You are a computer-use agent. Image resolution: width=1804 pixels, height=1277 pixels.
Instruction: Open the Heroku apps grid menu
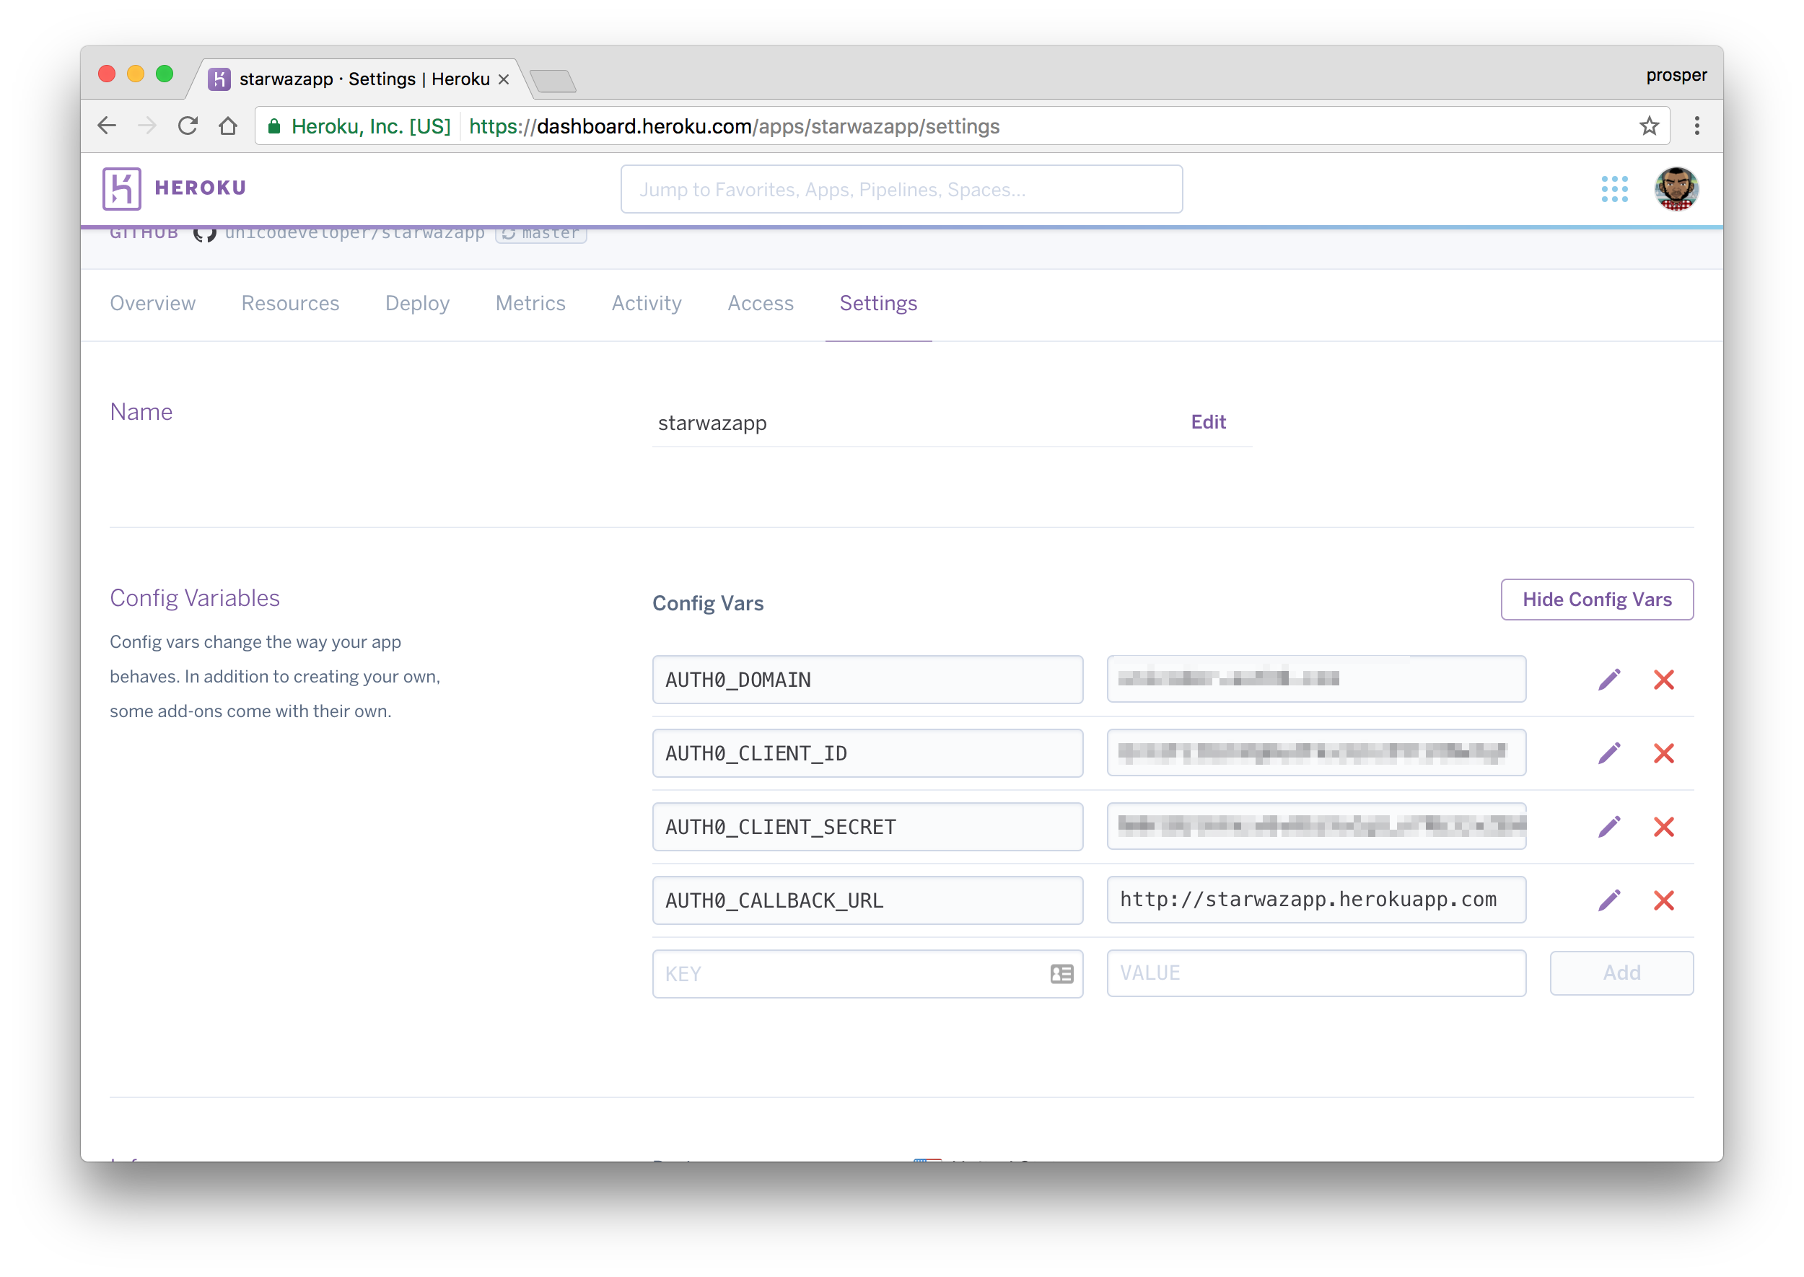tap(1614, 189)
